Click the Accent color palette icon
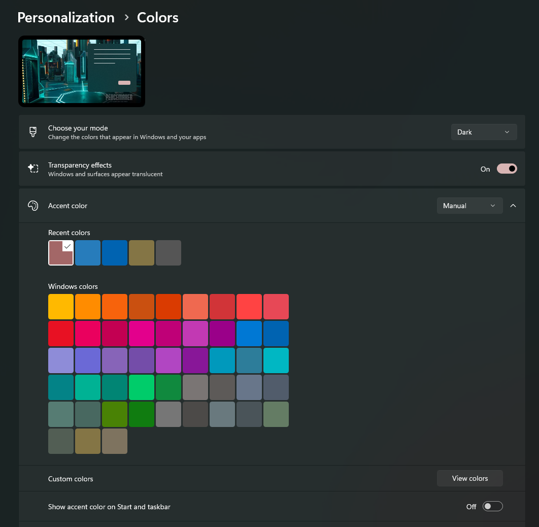The image size is (539, 527). pos(32,206)
